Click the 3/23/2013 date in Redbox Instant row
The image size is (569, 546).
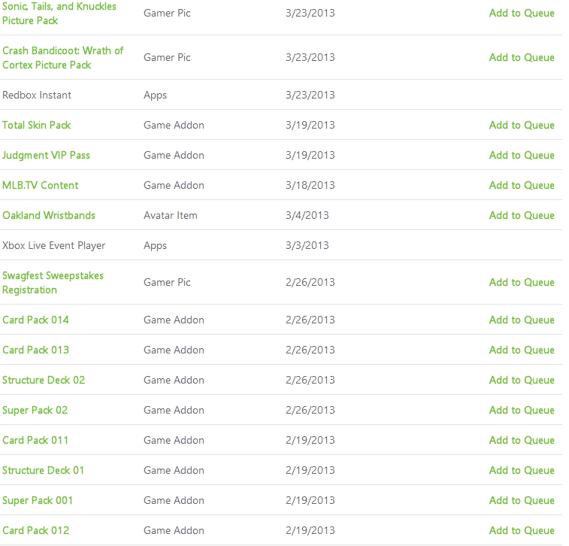[x=310, y=95]
